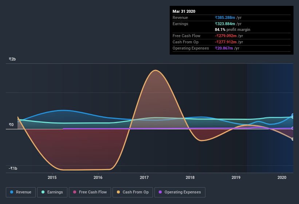299x204 pixels.
Task: Toggle the Earnings legend button
Action: pyautogui.click(x=52, y=192)
